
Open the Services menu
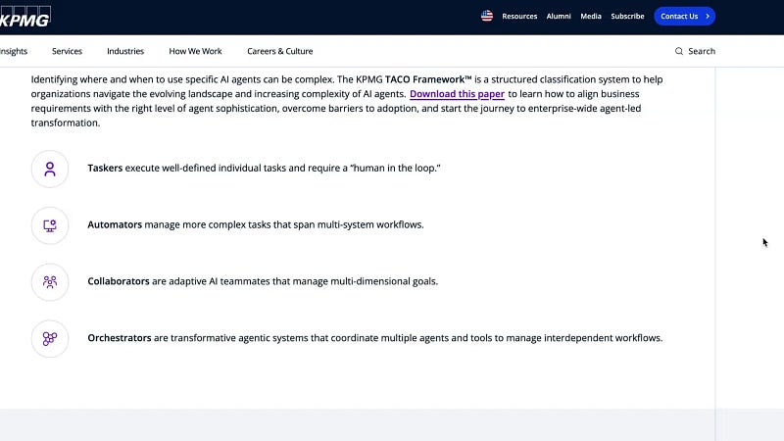coord(67,51)
